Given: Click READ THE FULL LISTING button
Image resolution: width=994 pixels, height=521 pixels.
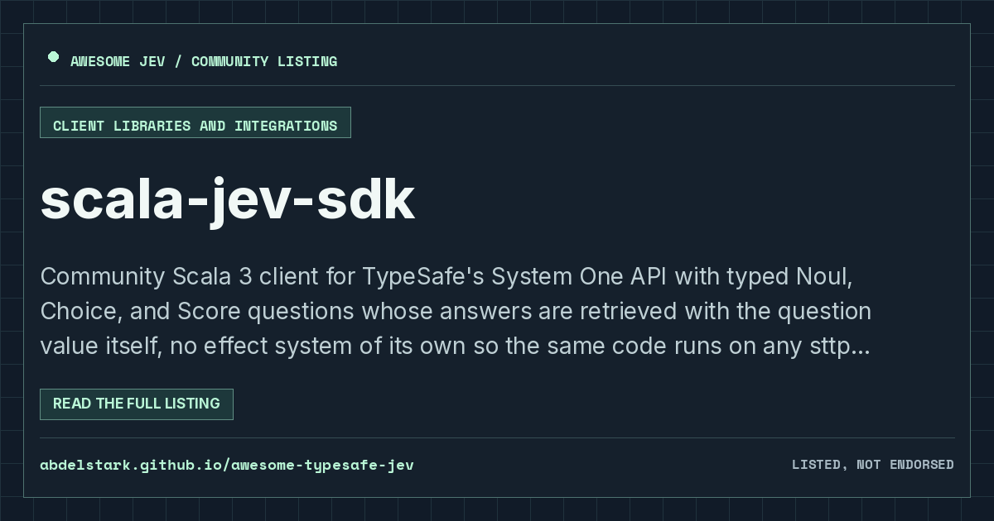Looking at the screenshot, I should coord(137,404).
